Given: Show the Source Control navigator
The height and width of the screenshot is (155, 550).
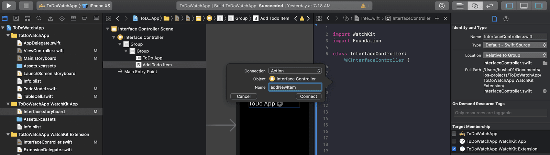Looking at the screenshot, I should tap(16, 18).
